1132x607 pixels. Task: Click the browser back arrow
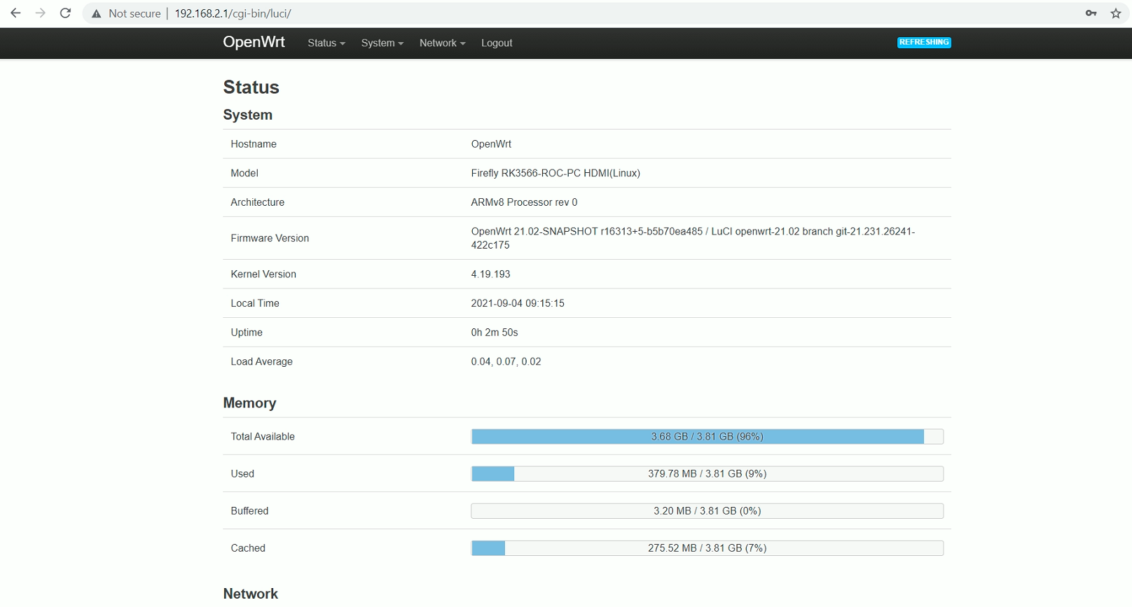click(15, 13)
